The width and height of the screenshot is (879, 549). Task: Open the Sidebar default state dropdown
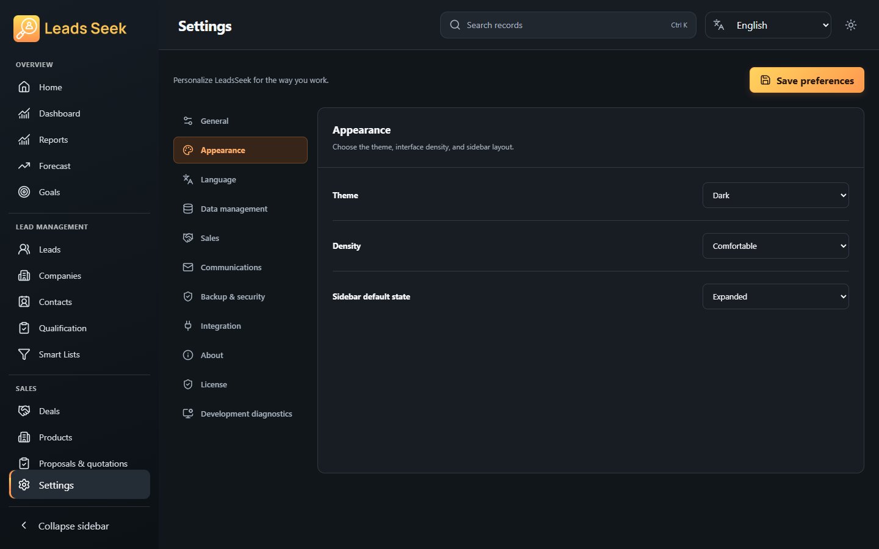click(776, 296)
